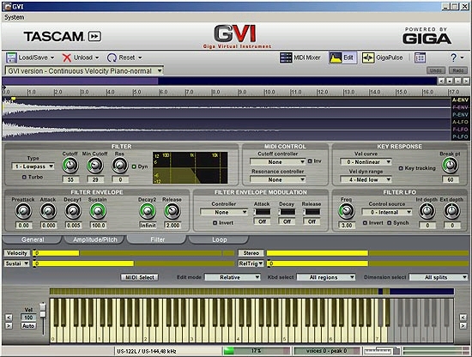Click the red X Unload icon
472x357 pixels.
[67, 57]
